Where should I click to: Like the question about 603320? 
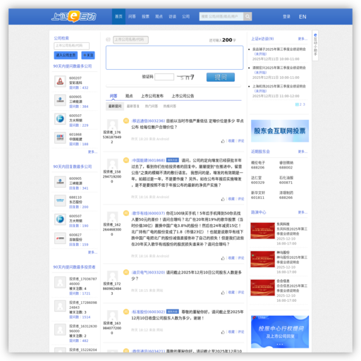pos(223,293)
